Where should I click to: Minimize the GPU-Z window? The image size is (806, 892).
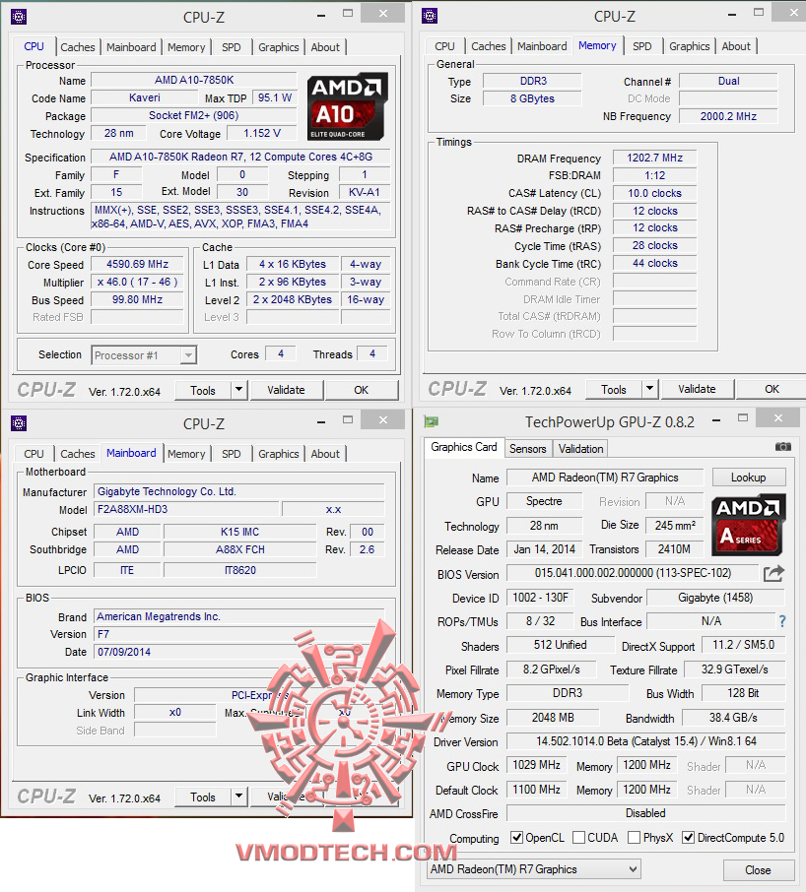(x=716, y=420)
